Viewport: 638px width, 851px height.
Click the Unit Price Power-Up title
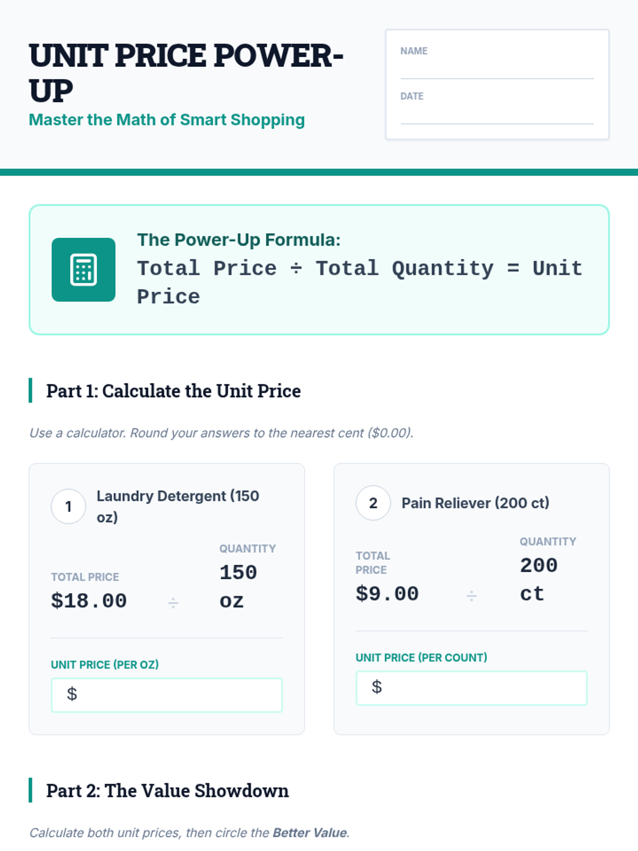(186, 73)
